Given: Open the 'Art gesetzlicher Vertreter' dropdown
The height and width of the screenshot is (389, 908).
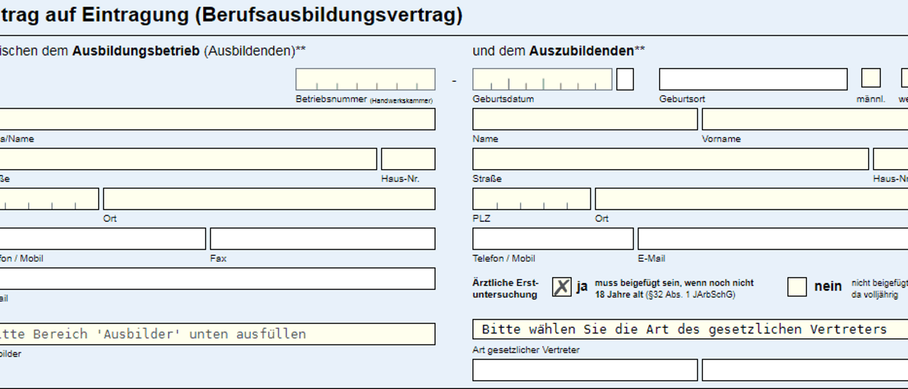Looking at the screenshot, I should click(x=691, y=329).
